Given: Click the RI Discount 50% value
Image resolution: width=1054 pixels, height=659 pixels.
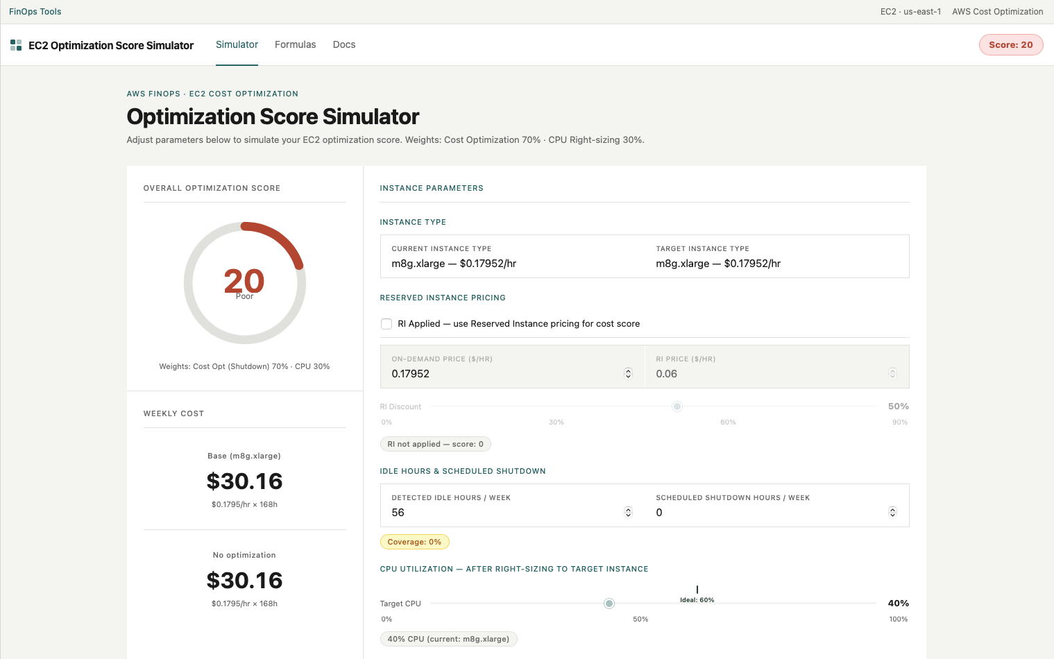Looking at the screenshot, I should (x=899, y=406).
